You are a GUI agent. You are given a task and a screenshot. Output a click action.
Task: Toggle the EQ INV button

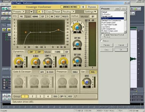52,17
